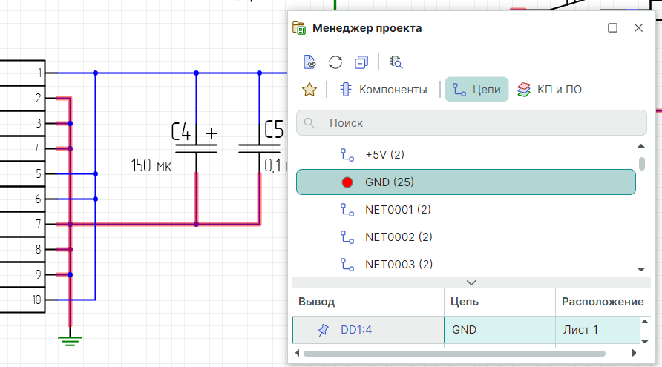The image size is (662, 367).
Task: Select NET0003 (2) in the list
Action: point(399,264)
